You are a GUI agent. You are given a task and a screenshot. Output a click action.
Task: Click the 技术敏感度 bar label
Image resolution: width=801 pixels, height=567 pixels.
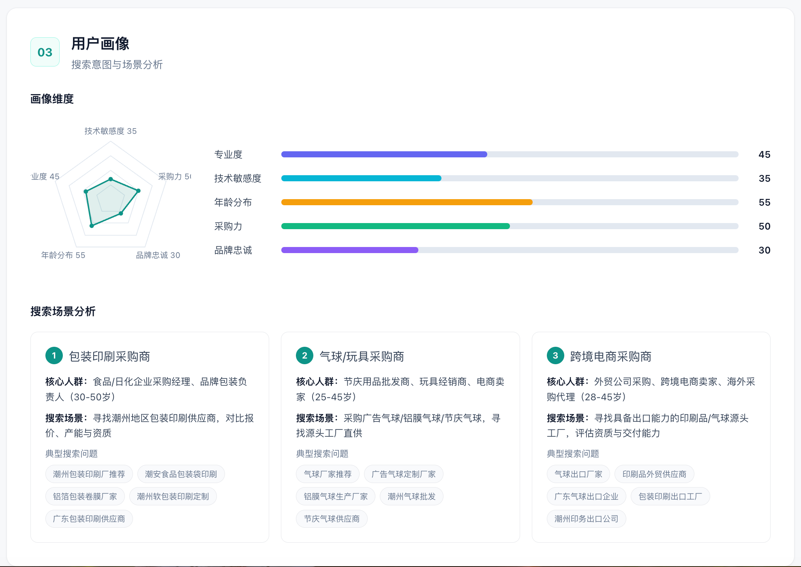(x=238, y=178)
